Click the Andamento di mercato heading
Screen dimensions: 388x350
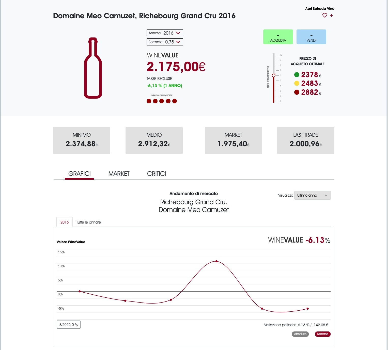[194, 194]
